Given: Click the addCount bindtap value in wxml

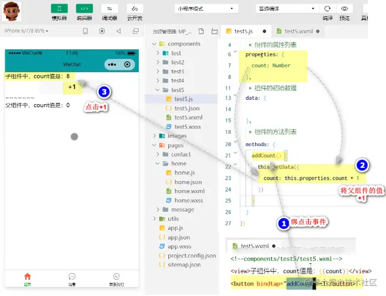Looking at the screenshot, I should tap(300, 284).
